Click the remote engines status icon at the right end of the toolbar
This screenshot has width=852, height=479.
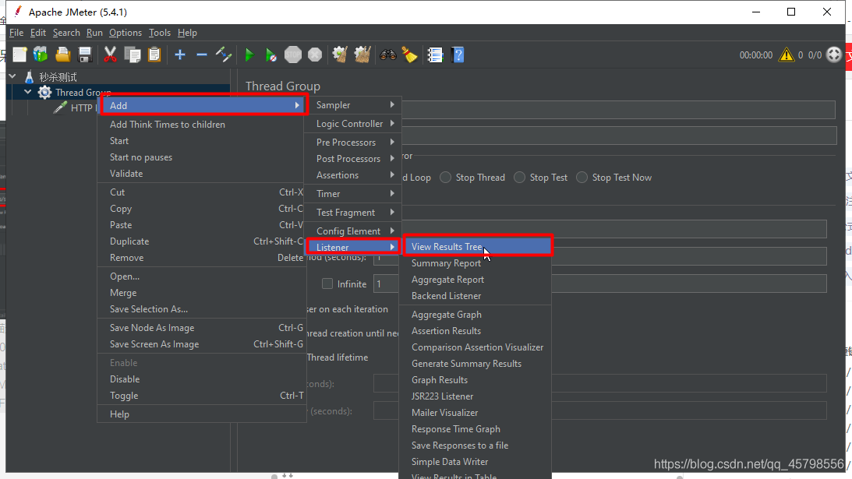[x=833, y=55]
